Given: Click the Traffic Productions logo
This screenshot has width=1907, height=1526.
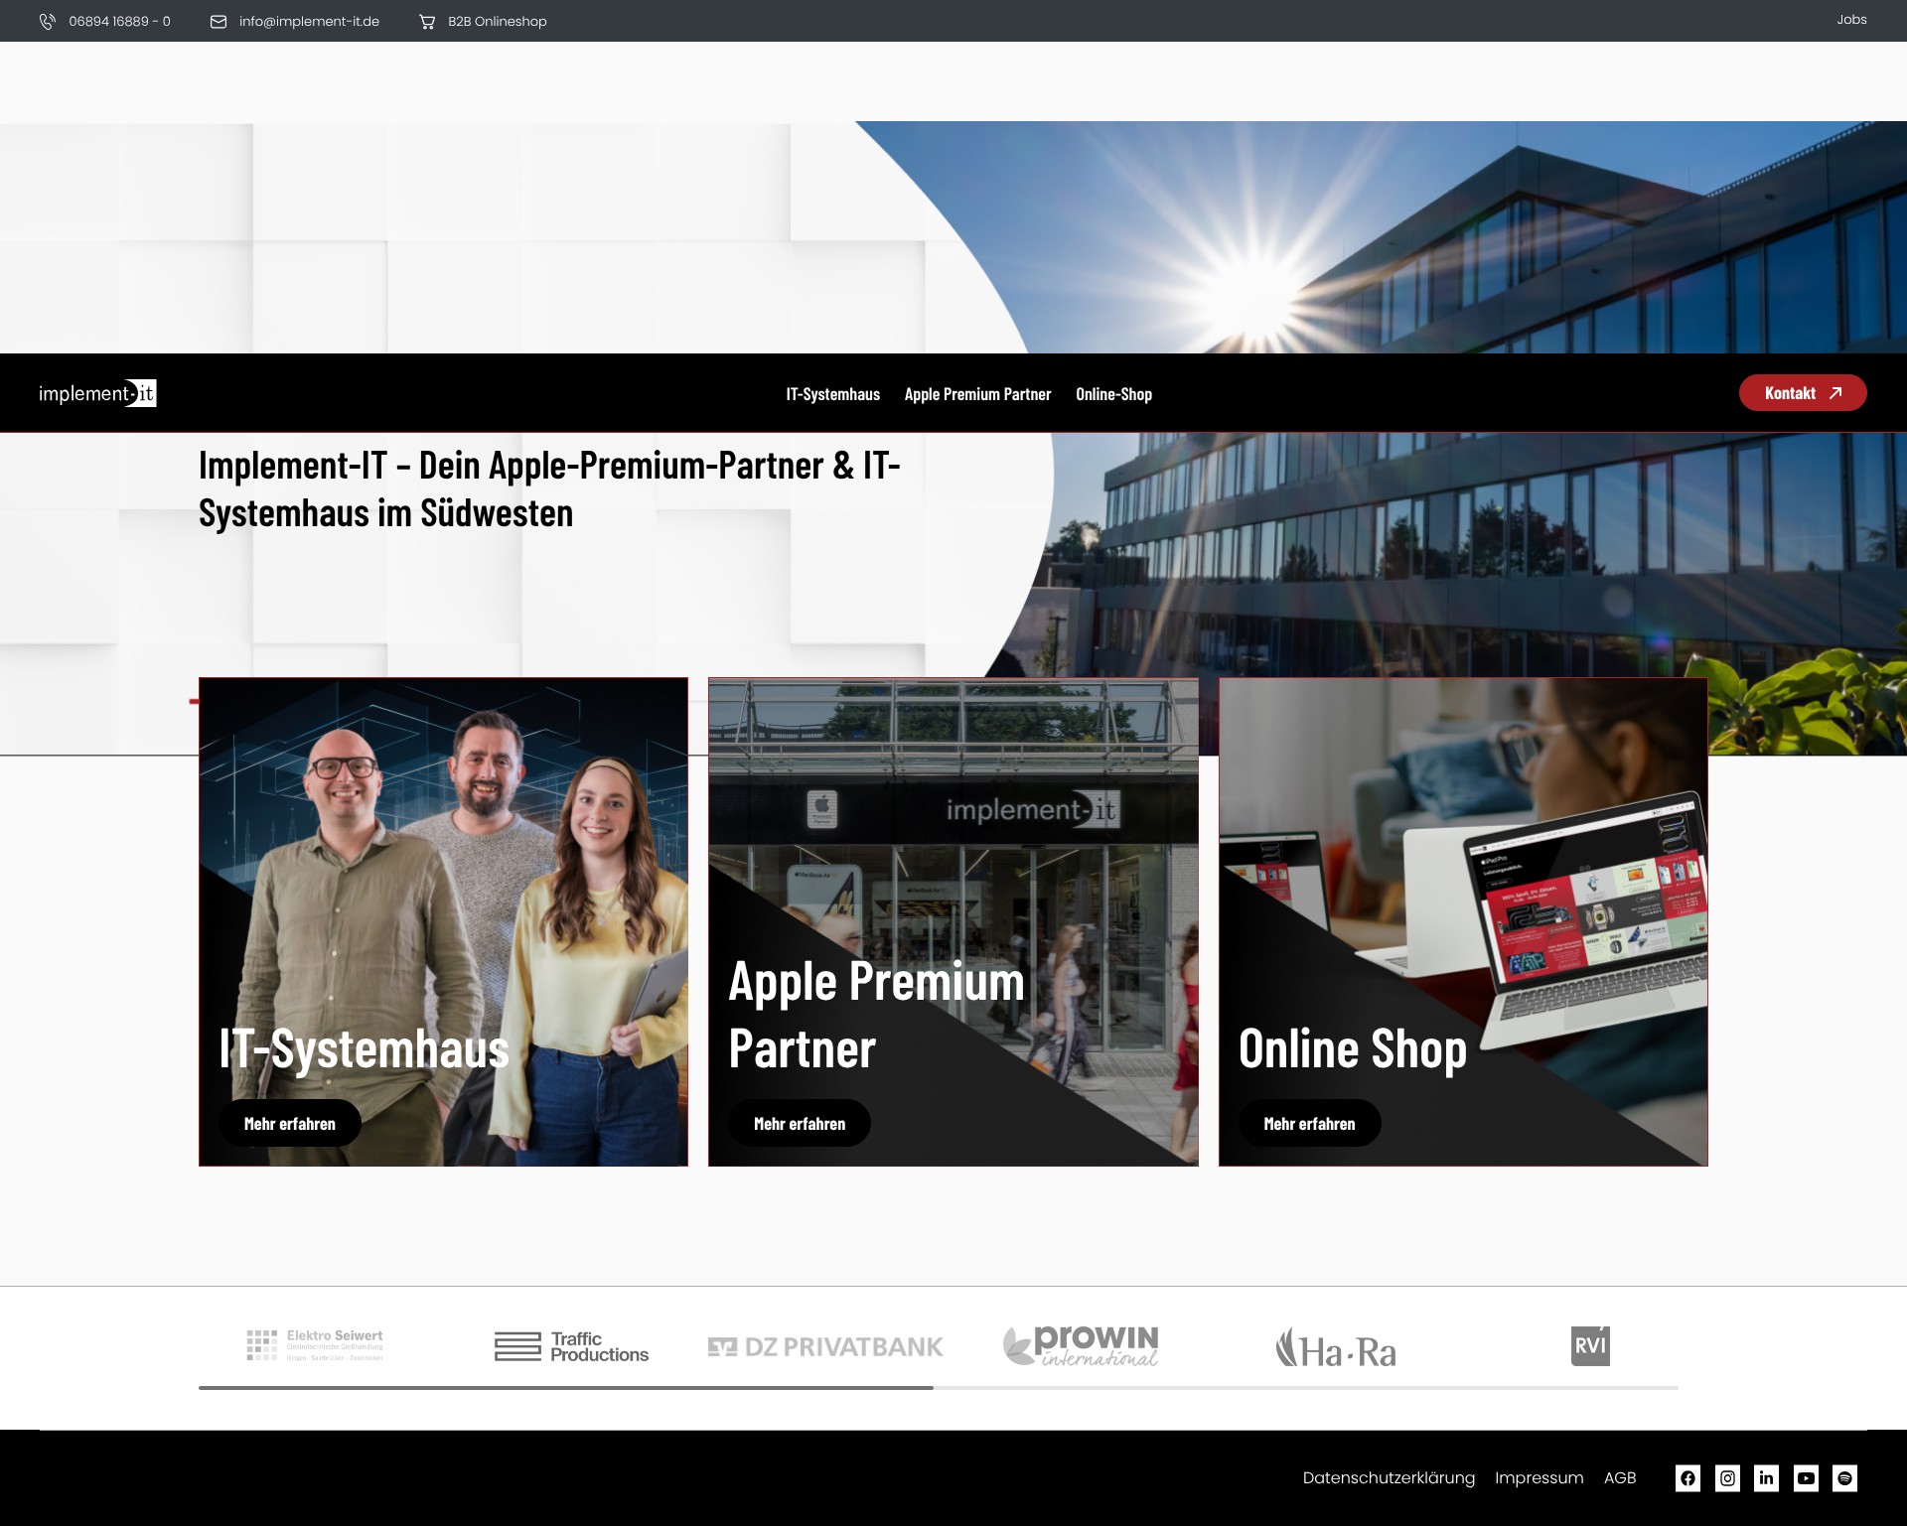Looking at the screenshot, I should coord(571,1346).
